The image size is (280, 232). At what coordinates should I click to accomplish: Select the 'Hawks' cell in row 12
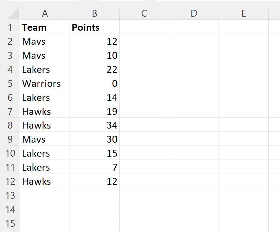(x=45, y=181)
